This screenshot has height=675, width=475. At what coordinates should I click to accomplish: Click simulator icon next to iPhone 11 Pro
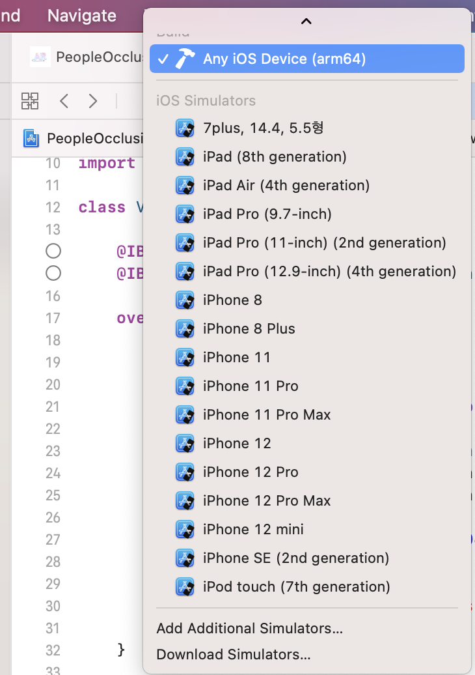point(185,386)
